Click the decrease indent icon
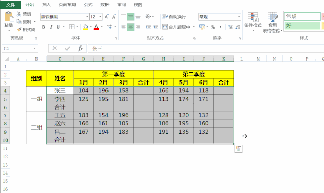 pyautogui.click(x=148, y=27)
